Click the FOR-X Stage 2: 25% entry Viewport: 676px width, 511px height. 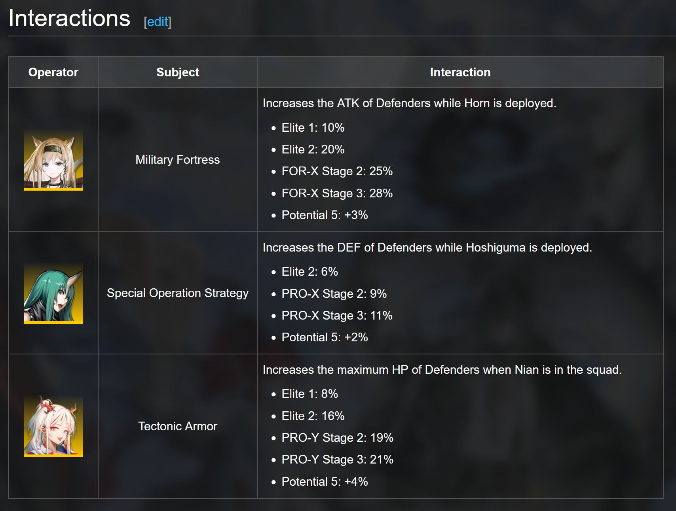click(337, 171)
